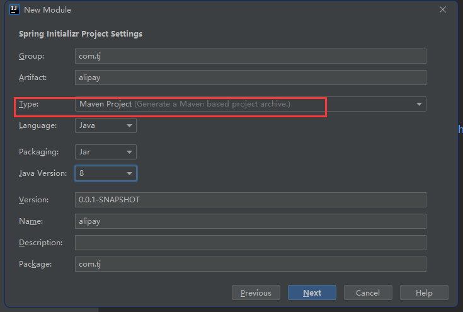The height and width of the screenshot is (312, 463).
Task: Click the Java Version label
Action: point(43,173)
